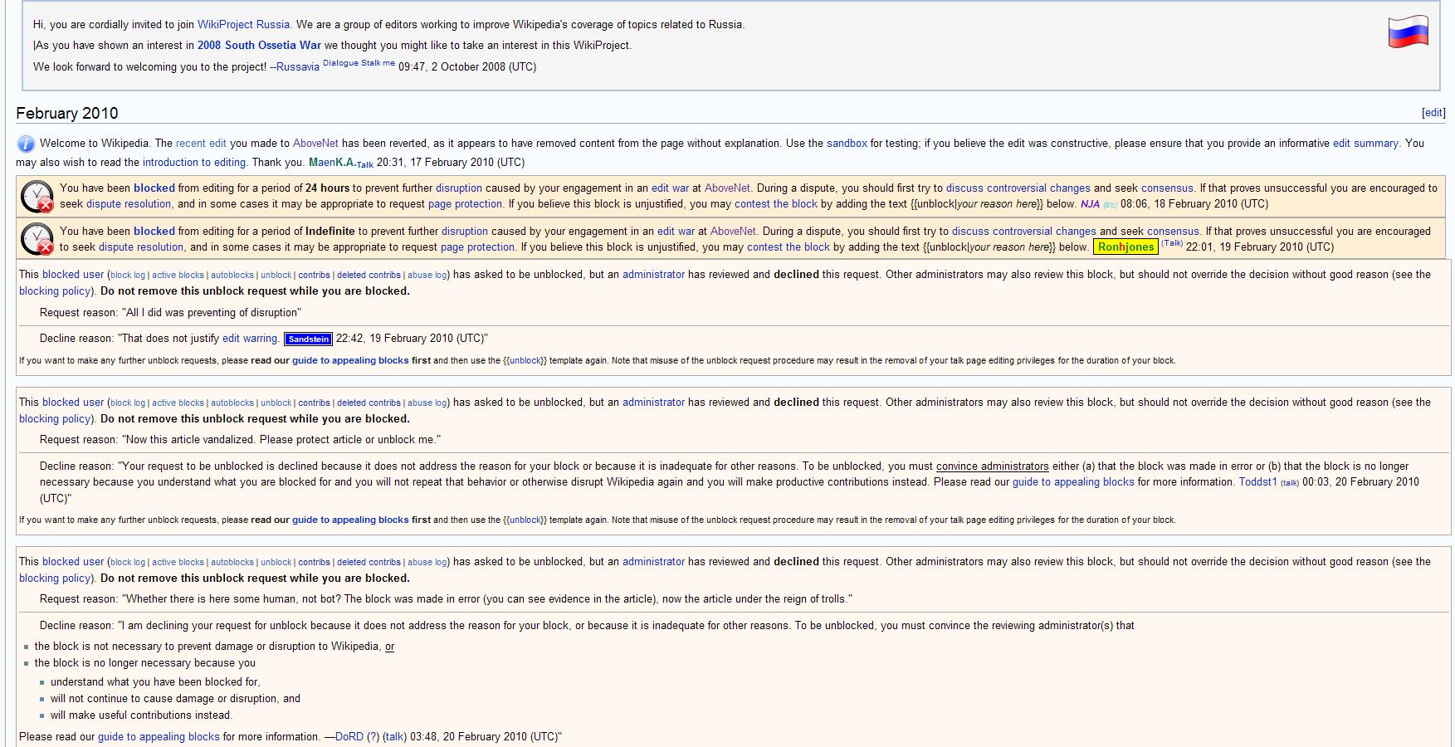1455x747 pixels.
Task: Click the 'February 2010' section heading
Action: click(x=67, y=114)
